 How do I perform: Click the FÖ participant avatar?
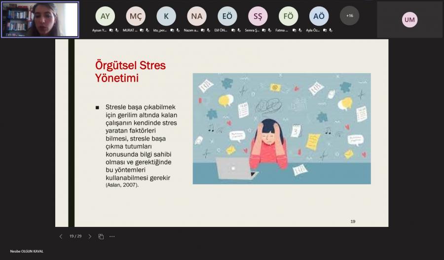tap(289, 16)
